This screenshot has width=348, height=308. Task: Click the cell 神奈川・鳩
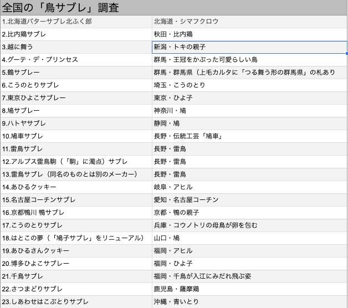[250, 111]
